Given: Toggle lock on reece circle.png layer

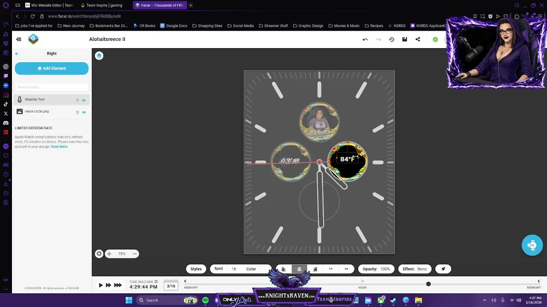Looking at the screenshot, I should click(x=77, y=112).
